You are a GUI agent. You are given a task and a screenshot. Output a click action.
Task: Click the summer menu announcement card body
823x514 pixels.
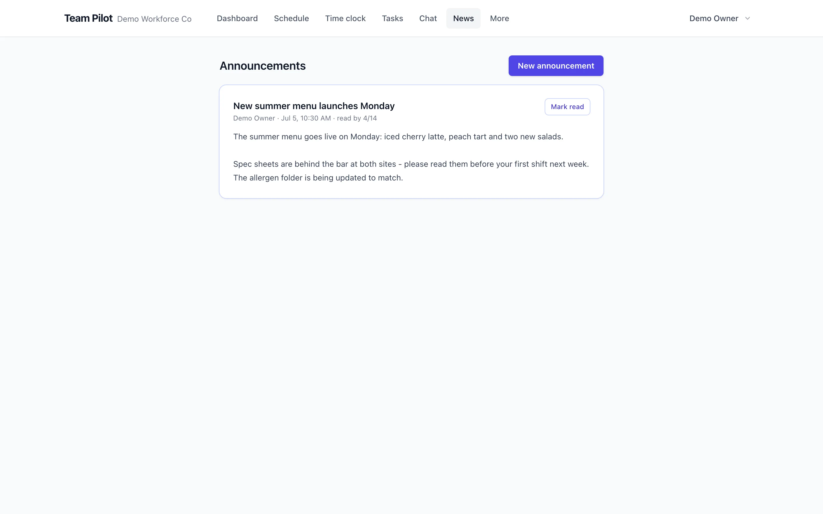tap(411, 142)
